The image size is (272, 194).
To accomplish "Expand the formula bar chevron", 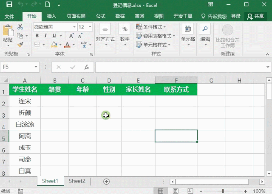I will pos(268,67).
